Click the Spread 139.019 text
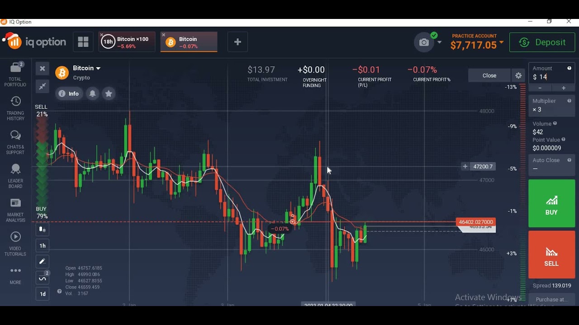The width and height of the screenshot is (579, 325). 551,285
